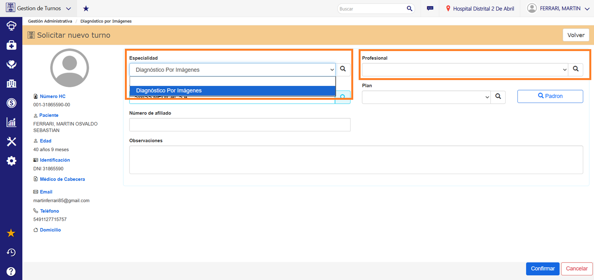This screenshot has width=594, height=280.
Task: Open the FERRARI, MARTIN user menu
Action: click(x=559, y=9)
